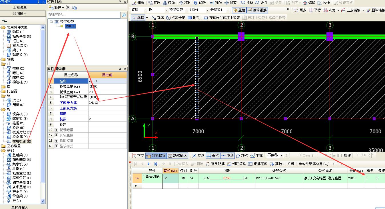The width and height of the screenshot is (385, 209).
Task: Select the 打断 (break) tool
Action: tap(246, 3)
